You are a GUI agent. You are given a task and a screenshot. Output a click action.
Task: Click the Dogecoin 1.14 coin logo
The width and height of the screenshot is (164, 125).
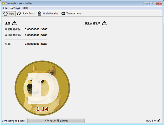[x=42, y=88]
